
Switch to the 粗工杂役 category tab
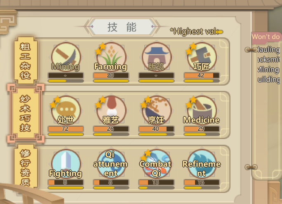pyautogui.click(x=26, y=60)
